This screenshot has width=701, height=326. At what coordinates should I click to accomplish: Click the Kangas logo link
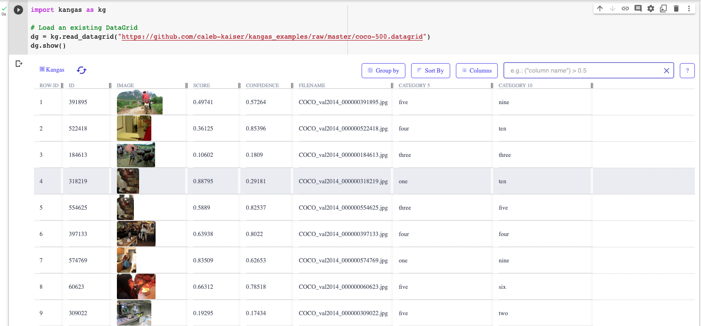(x=52, y=70)
